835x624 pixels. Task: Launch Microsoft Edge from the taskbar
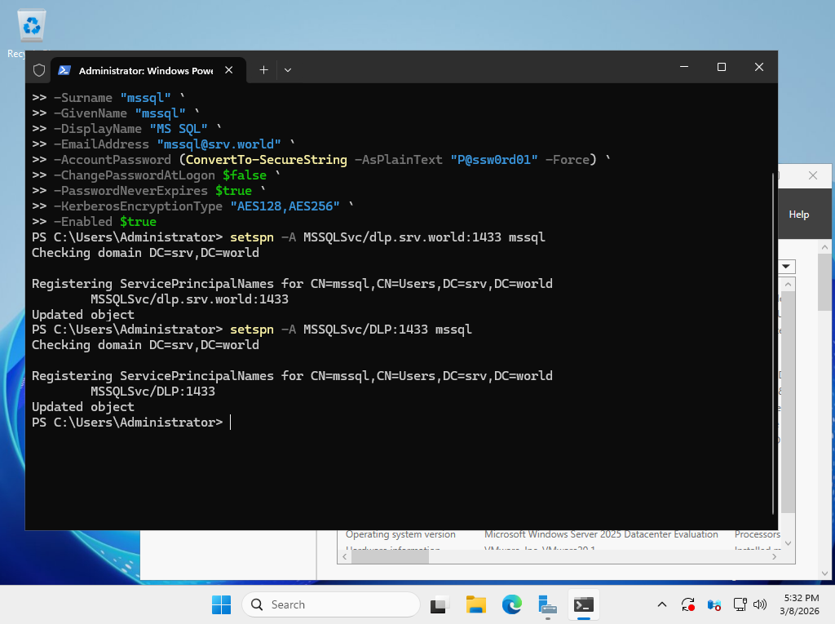511,604
